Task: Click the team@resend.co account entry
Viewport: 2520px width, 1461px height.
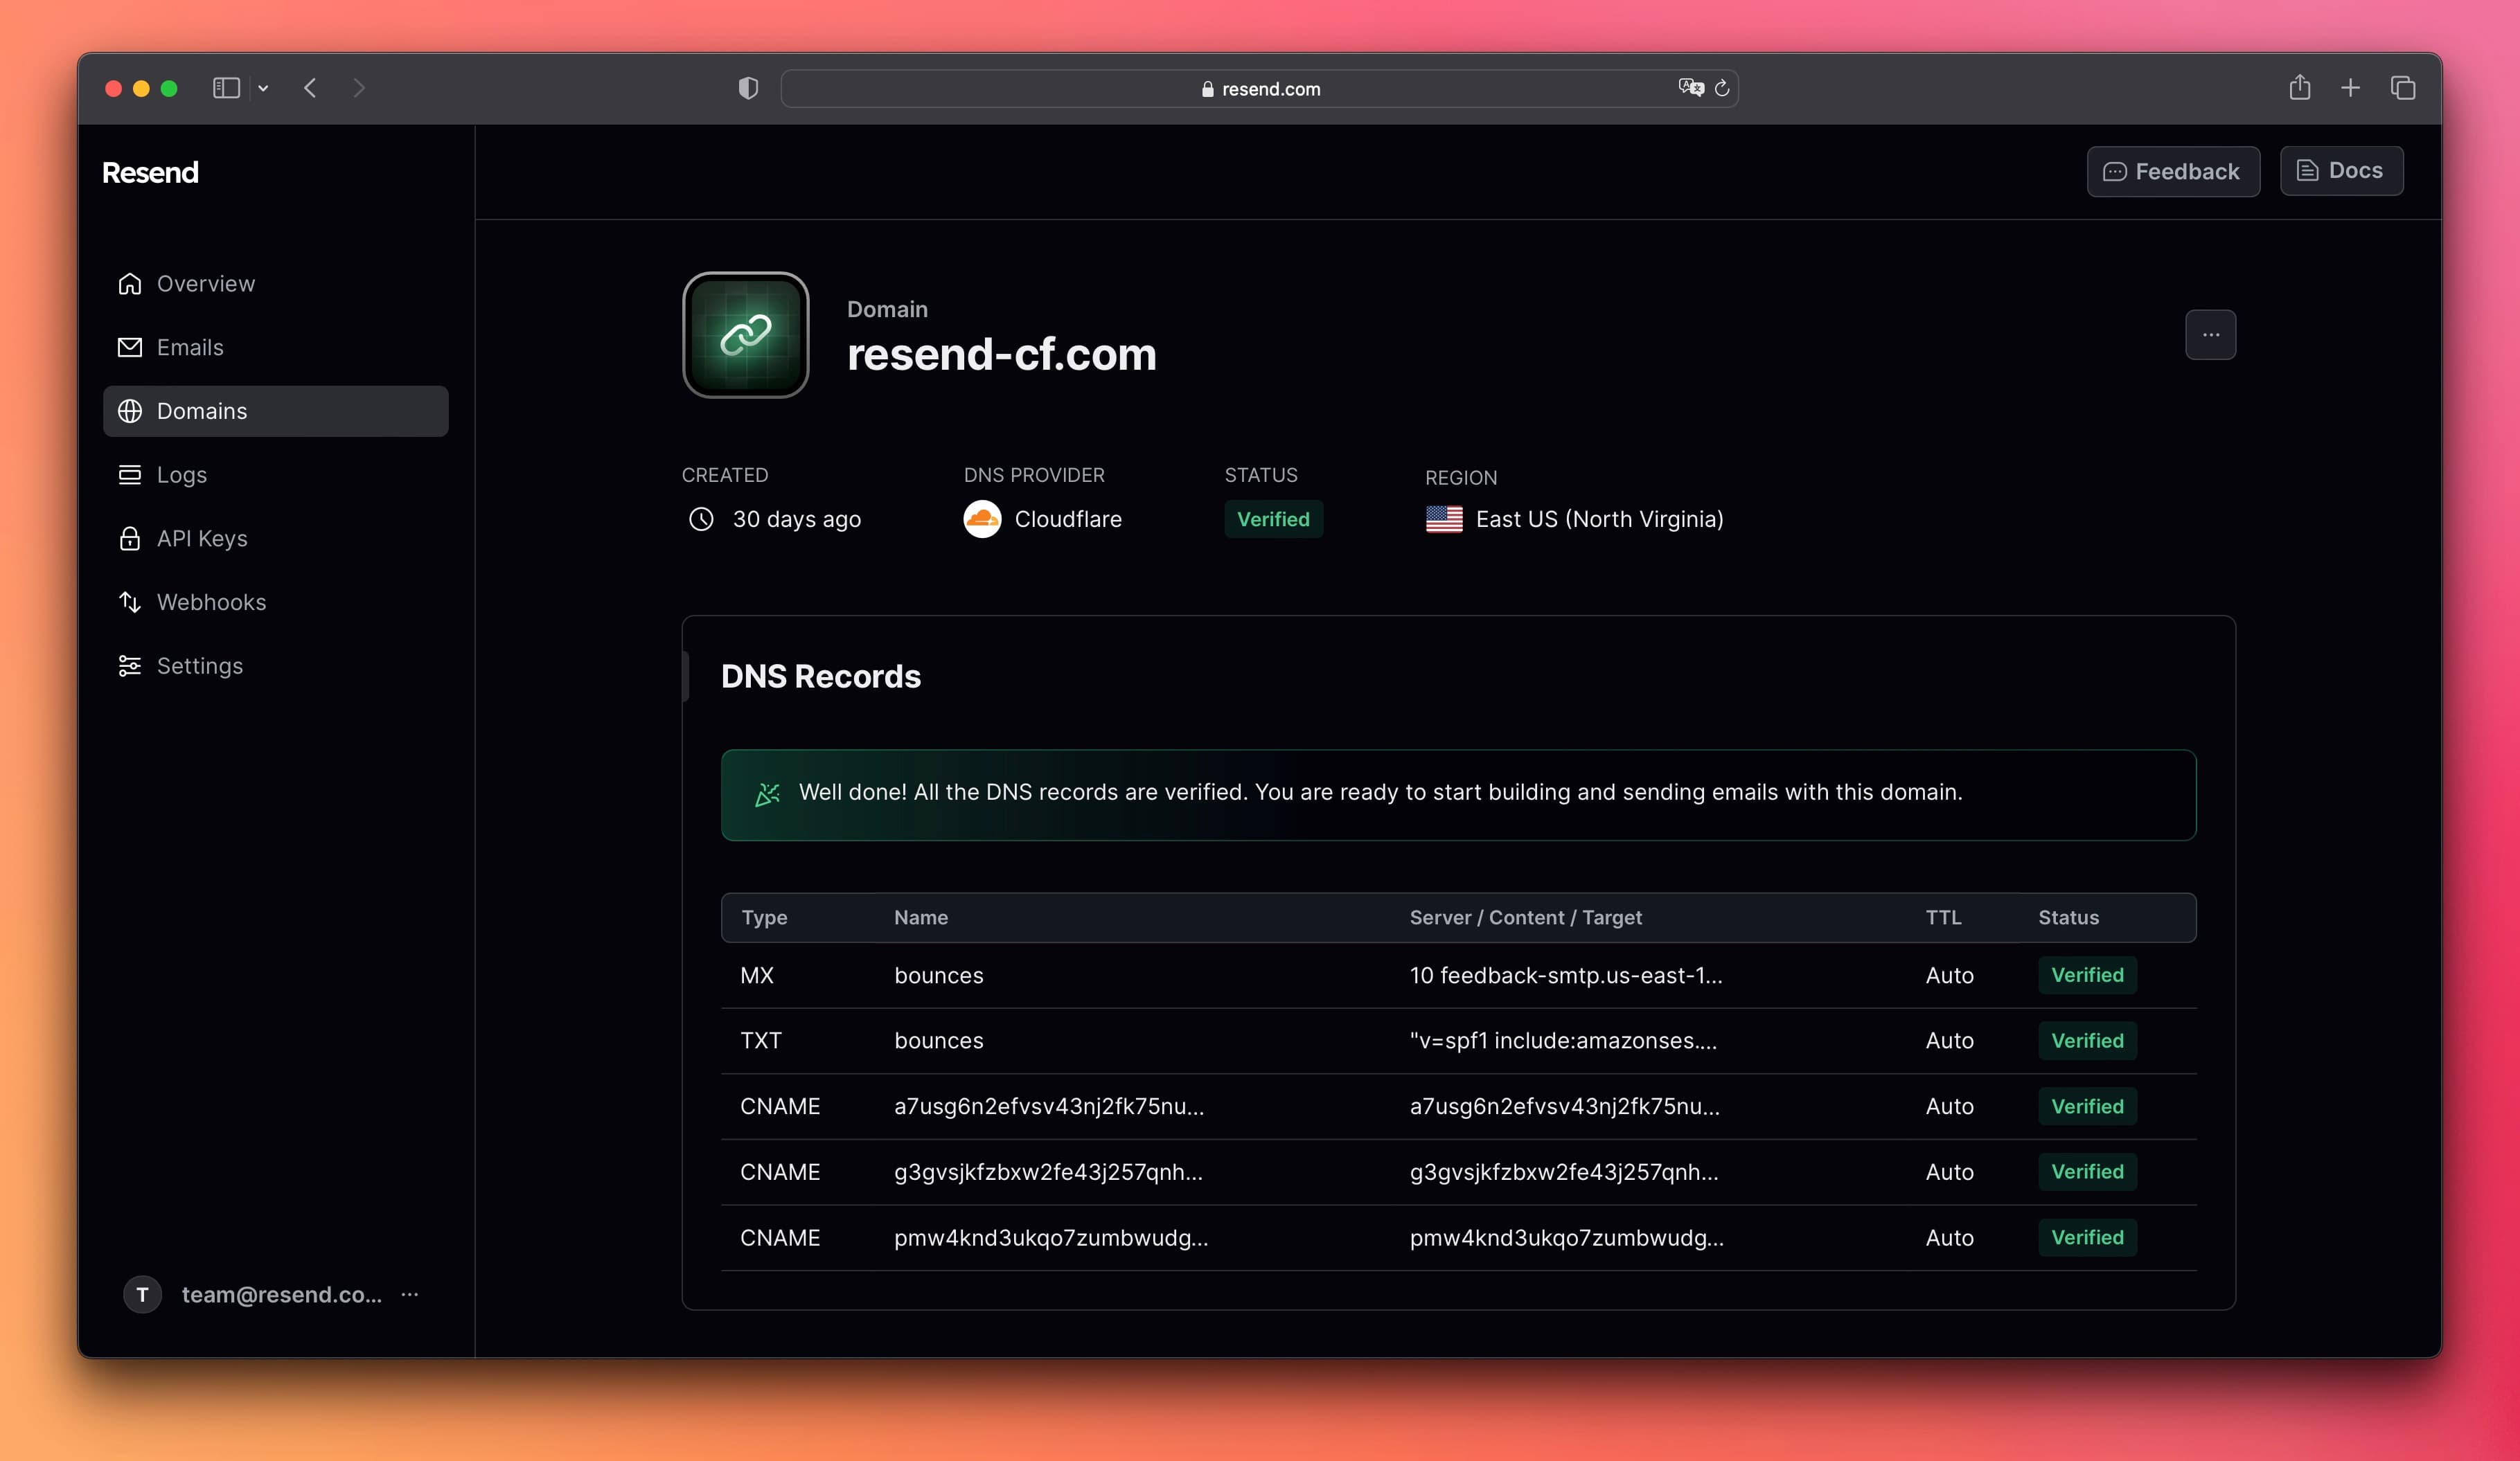Action: click(x=281, y=1294)
